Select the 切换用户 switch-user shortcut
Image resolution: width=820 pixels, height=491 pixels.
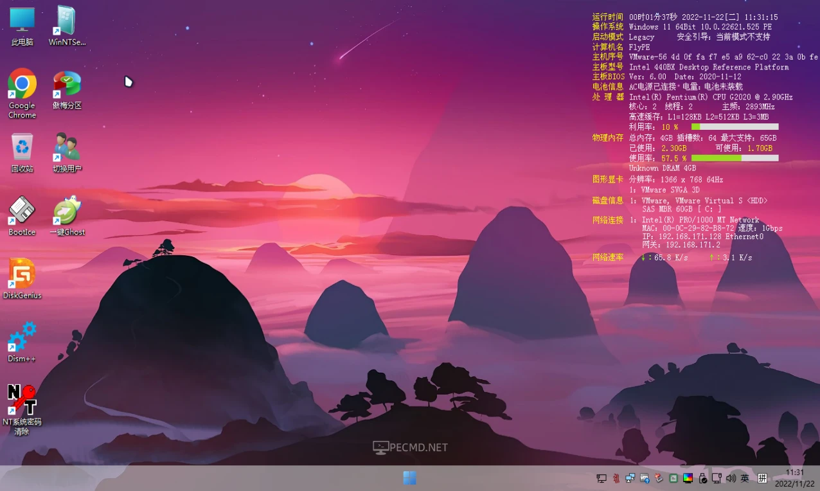[67, 153]
